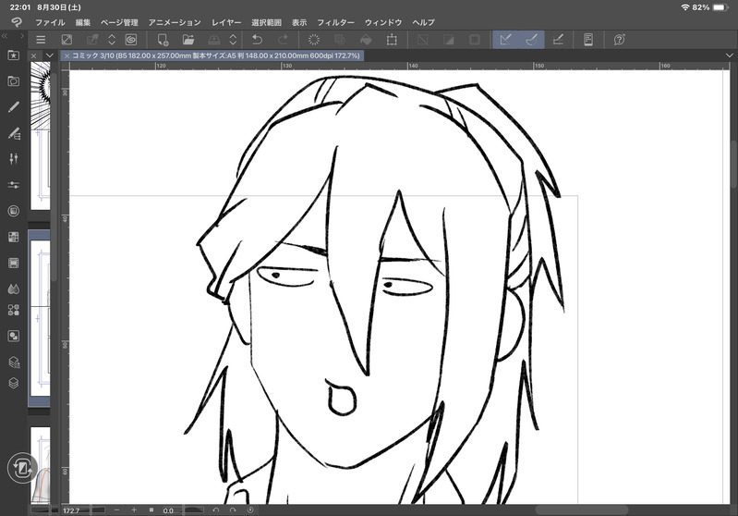Open the hamburger menu in command bar

click(x=41, y=40)
